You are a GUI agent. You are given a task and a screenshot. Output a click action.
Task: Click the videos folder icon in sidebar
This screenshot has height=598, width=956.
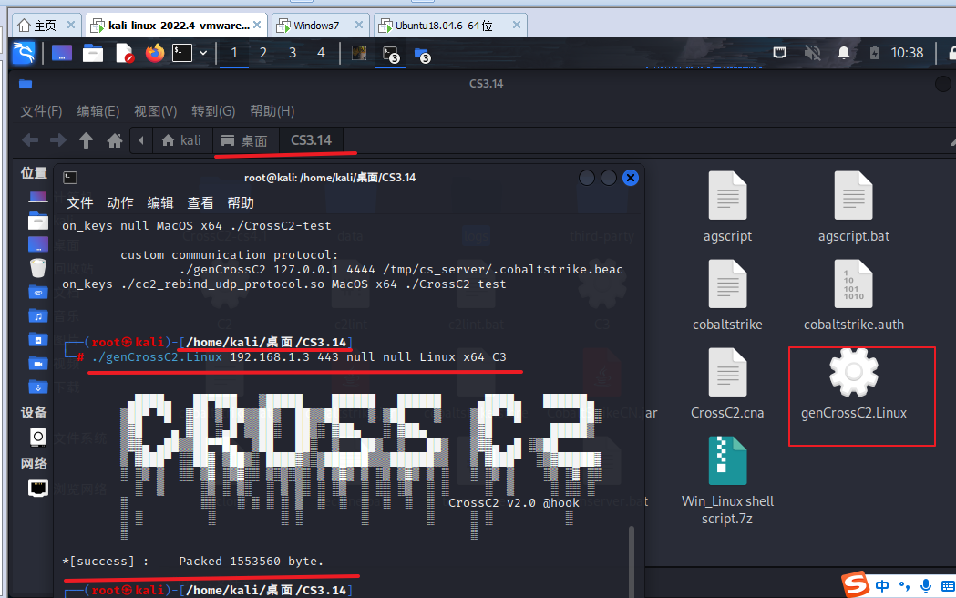[x=37, y=364]
